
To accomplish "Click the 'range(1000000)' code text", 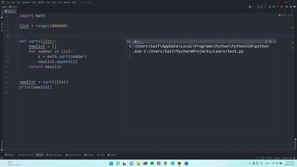I will [x=52, y=26].
